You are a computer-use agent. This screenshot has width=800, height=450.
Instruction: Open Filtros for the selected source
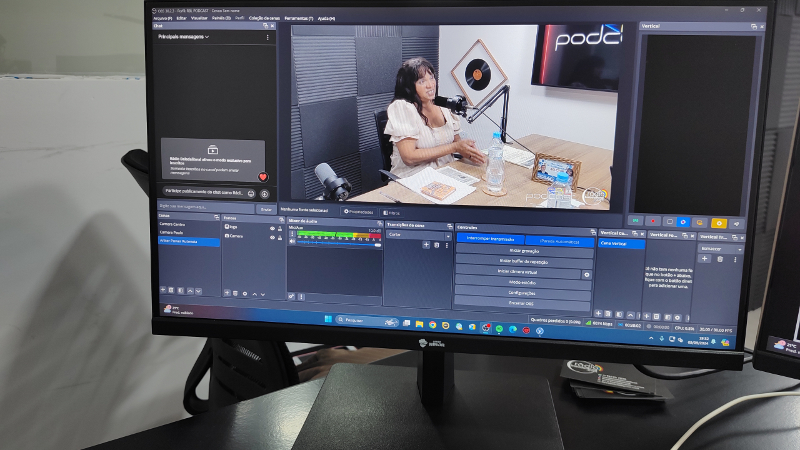tap(392, 212)
